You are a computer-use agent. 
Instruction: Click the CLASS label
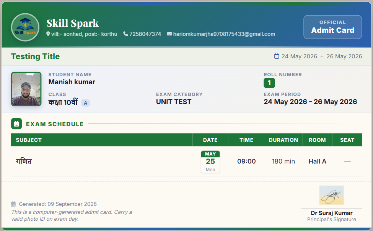57,95
